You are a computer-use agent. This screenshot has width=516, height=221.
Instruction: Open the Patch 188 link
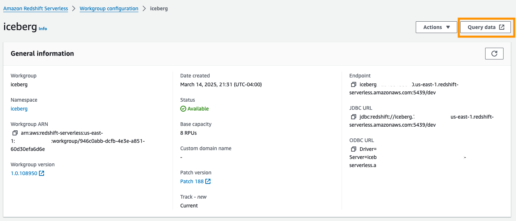click(x=192, y=181)
